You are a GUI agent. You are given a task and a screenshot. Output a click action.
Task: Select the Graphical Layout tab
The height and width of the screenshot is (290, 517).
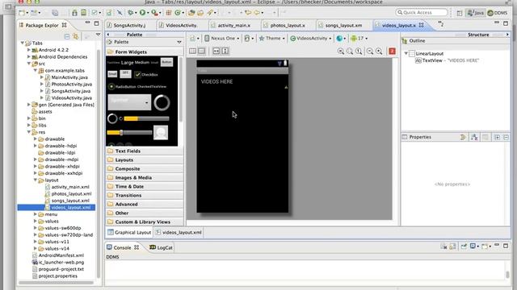129,233
